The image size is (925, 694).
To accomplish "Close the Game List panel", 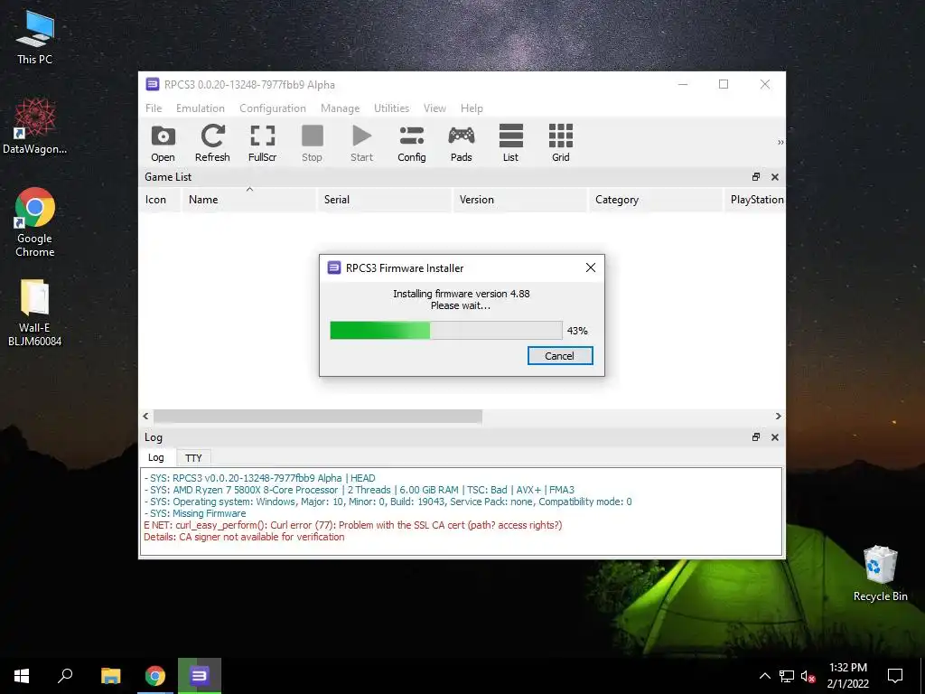I will [774, 177].
